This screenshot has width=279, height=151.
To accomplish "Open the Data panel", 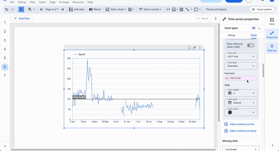I will pyautogui.click(x=272, y=22).
